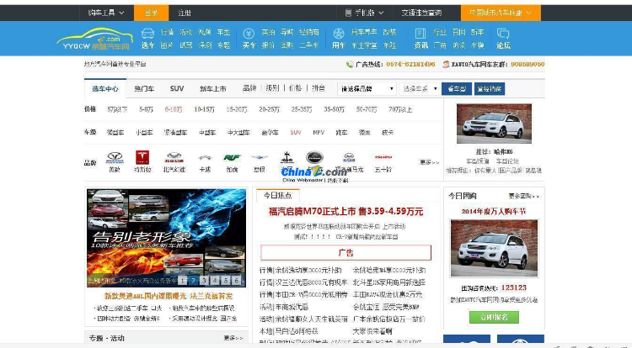The width and height of the screenshot is (632, 348).
Task: Select the 品牌 filter tab
Action: pyautogui.click(x=249, y=88)
